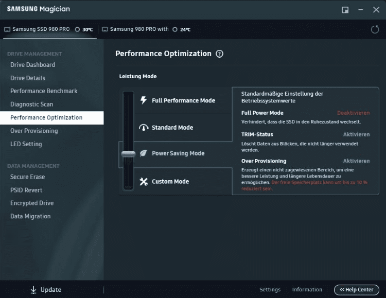Select Custom Mode option
This screenshot has width=386, height=298.
pyautogui.click(x=170, y=182)
